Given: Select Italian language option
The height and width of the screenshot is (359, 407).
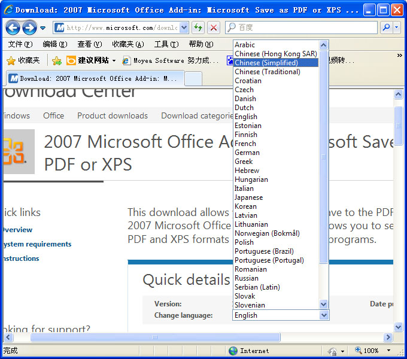Looking at the screenshot, I should (276, 188).
